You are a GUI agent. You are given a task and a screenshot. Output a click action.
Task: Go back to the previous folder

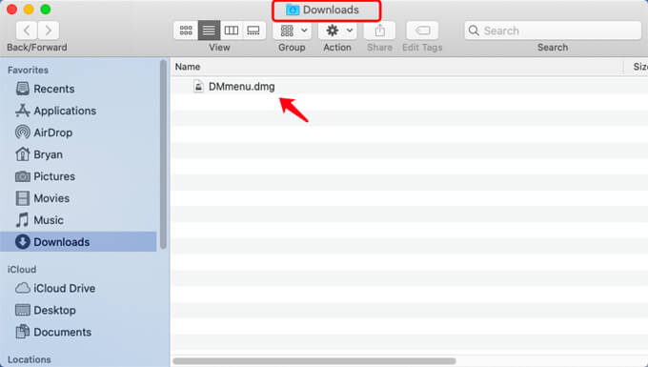27,31
